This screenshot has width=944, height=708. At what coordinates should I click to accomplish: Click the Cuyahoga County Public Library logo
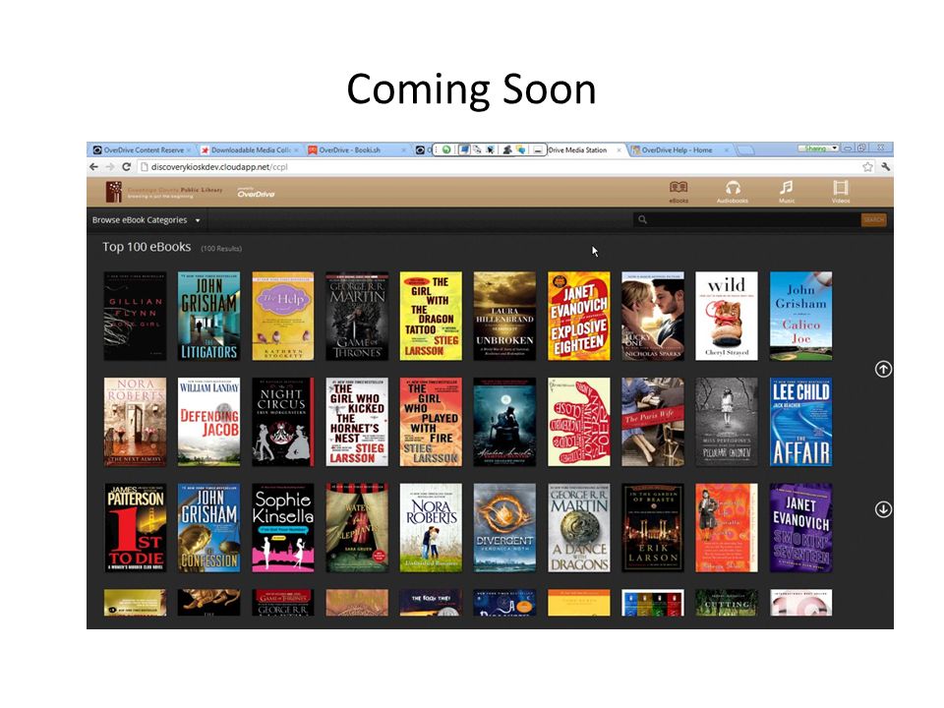[x=164, y=192]
